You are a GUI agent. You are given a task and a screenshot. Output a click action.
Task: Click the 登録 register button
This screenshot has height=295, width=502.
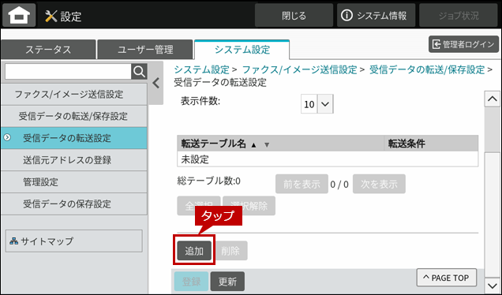192,282
